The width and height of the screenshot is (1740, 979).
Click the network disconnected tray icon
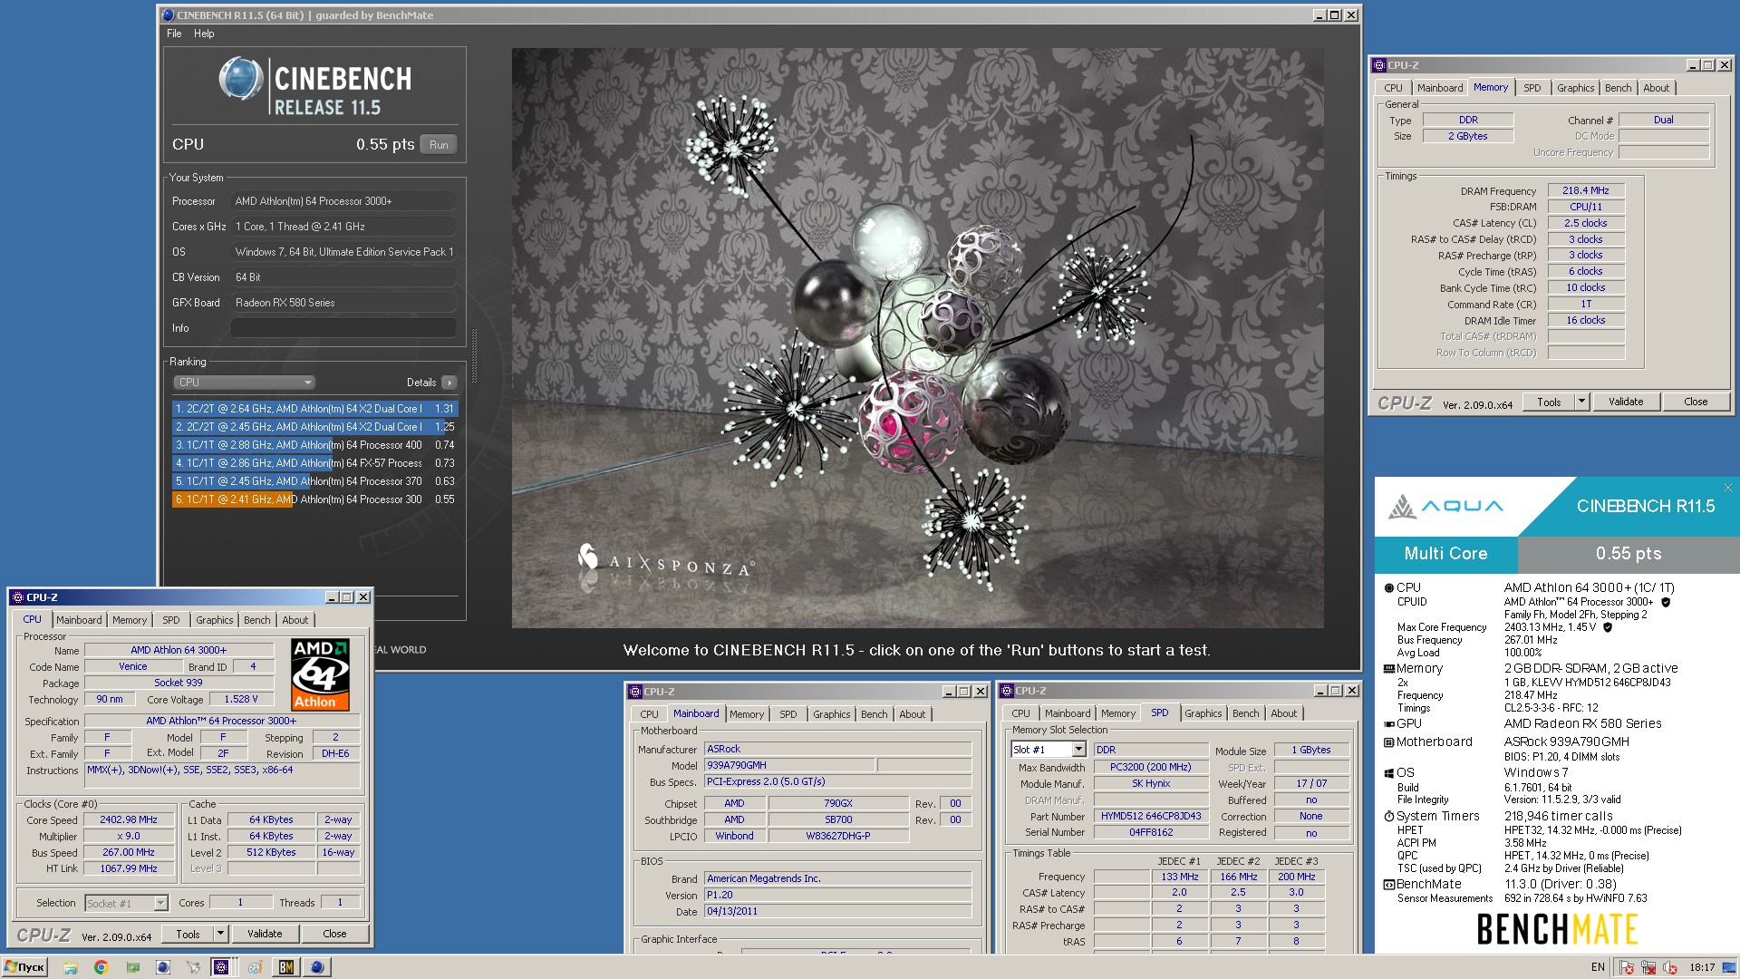1648,967
